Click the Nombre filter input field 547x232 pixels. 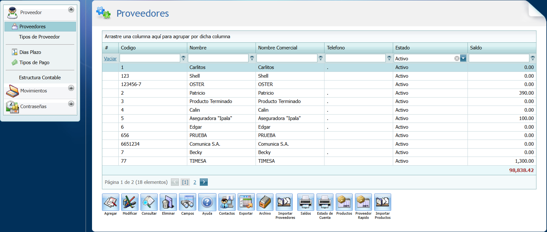point(218,58)
